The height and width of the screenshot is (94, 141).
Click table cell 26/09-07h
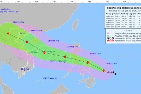pyautogui.click(x=110, y=18)
